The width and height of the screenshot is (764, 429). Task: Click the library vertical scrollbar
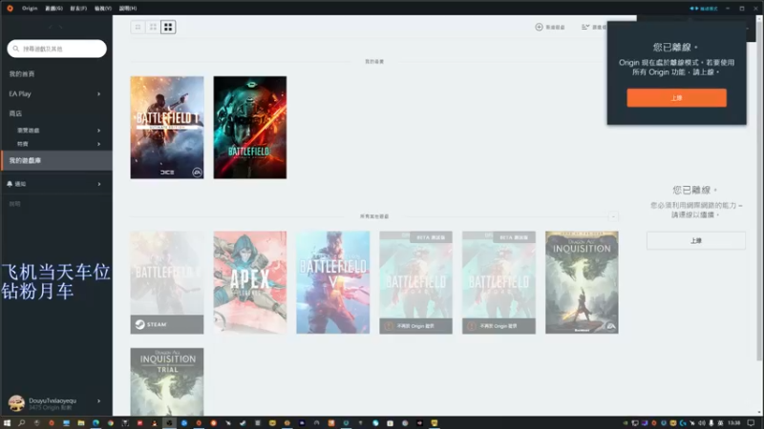tap(758, 193)
